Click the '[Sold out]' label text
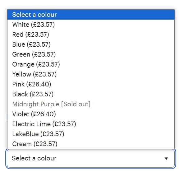The height and width of the screenshot is (171, 184). point(76,104)
